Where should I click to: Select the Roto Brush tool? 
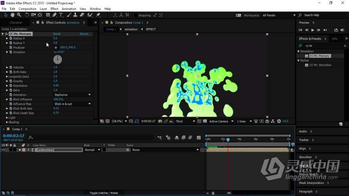pos(90,15)
